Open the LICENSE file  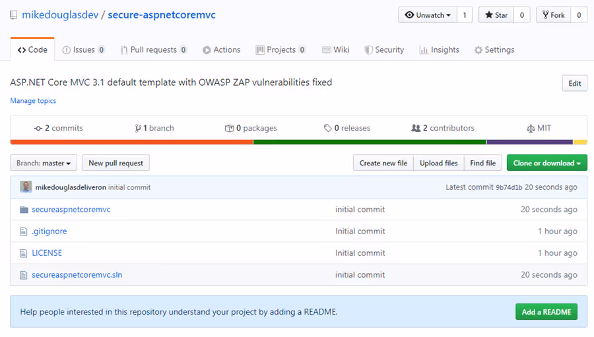(47, 253)
